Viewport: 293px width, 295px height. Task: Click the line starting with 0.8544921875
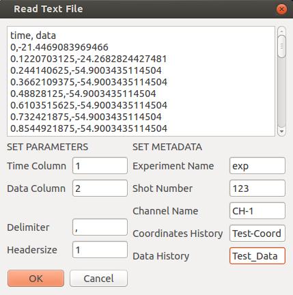(x=89, y=128)
